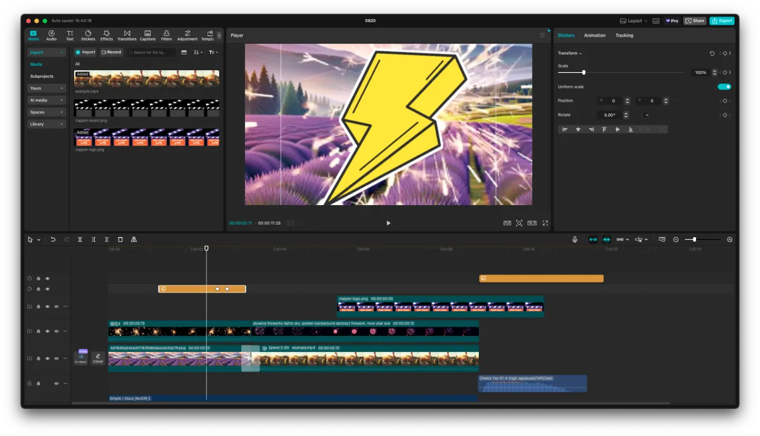Delete the selected clip with trash icon

120,240
